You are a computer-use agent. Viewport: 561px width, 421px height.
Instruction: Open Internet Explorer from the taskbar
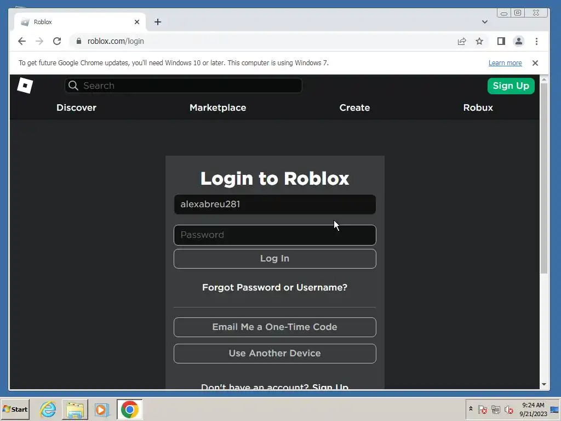click(x=48, y=409)
